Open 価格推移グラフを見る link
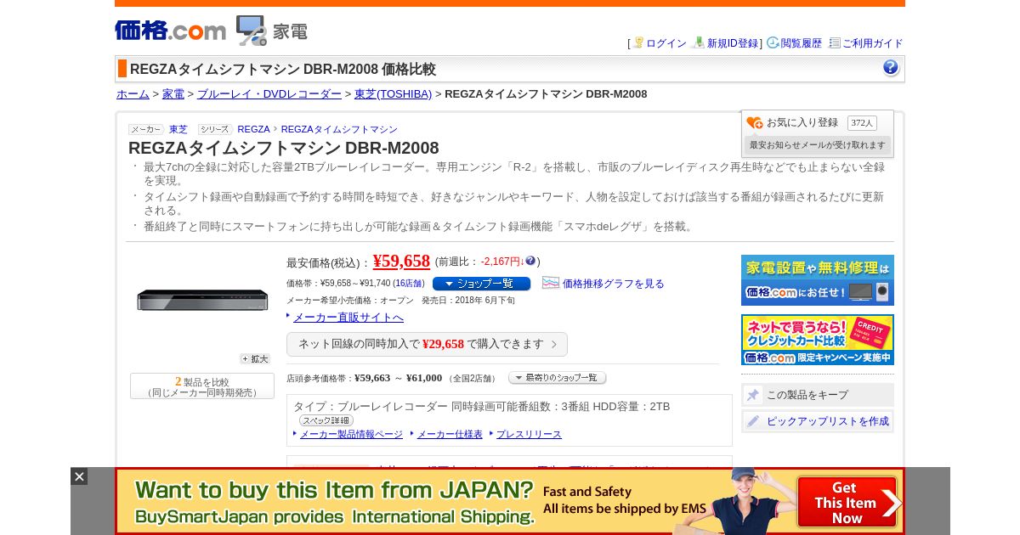1020x535 pixels. click(614, 284)
